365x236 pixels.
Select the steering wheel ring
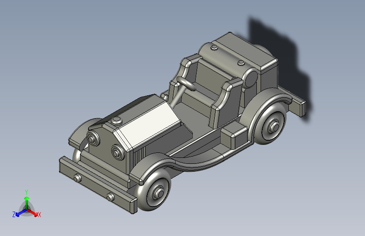click(x=186, y=83)
